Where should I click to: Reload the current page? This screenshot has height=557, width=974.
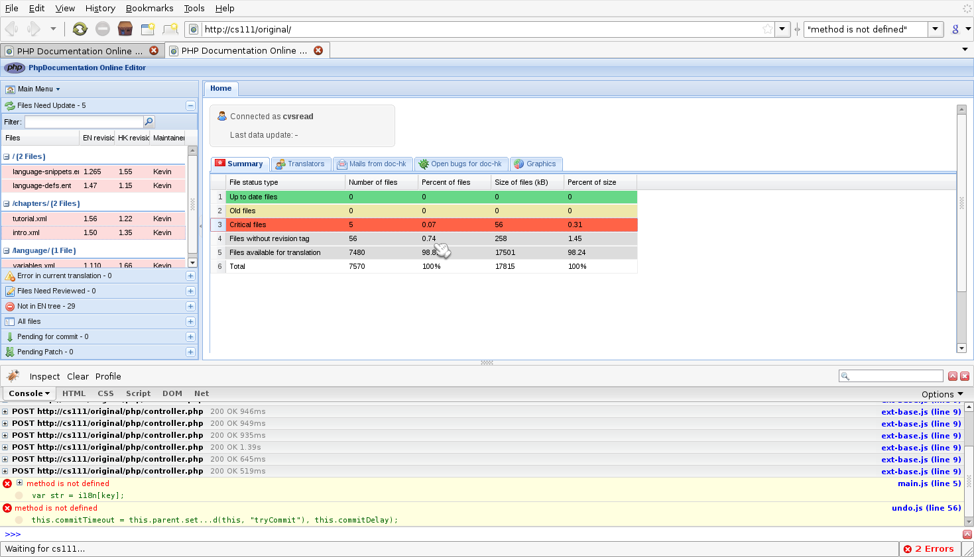(x=80, y=29)
